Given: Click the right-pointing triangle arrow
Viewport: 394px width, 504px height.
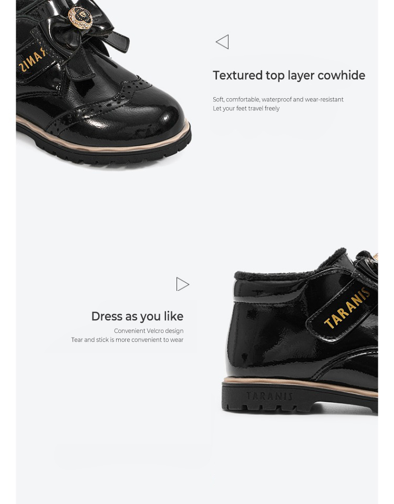Looking at the screenshot, I should click(x=183, y=284).
